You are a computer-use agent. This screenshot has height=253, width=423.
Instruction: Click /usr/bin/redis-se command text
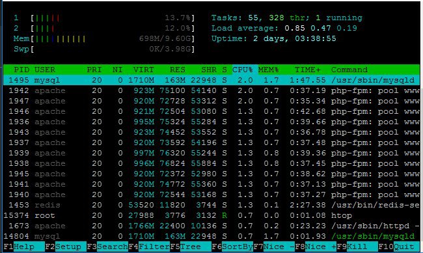[x=375, y=205]
